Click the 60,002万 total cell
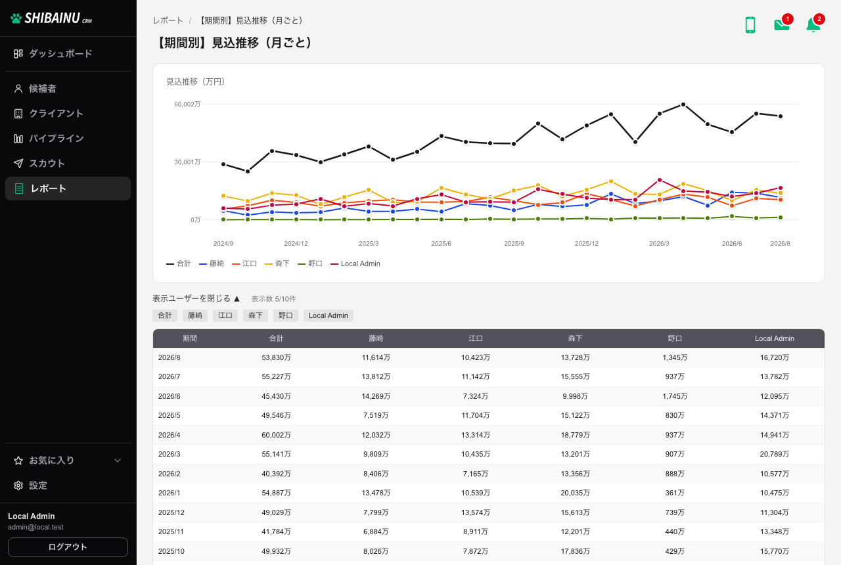Screen dimensions: 841x565 [x=277, y=435]
